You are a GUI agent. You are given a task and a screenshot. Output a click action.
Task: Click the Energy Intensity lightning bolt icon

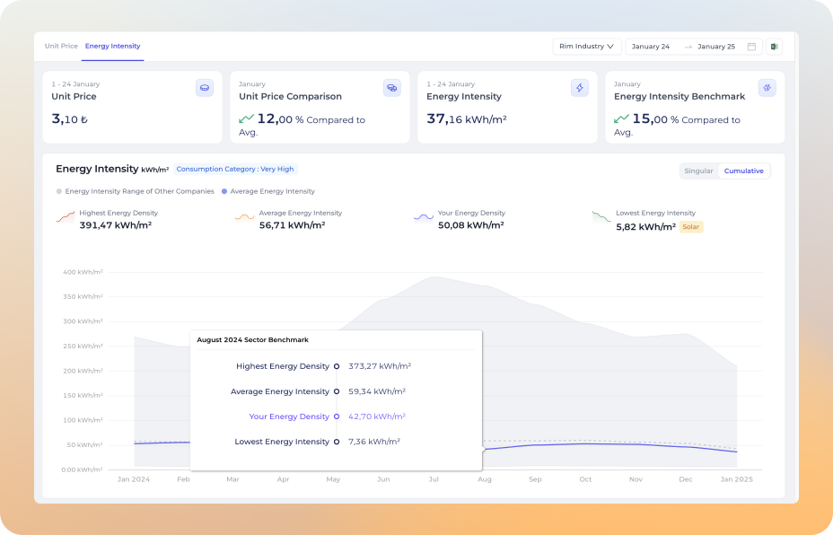(579, 88)
